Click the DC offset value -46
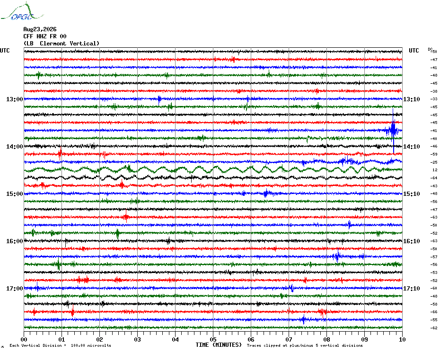The image size is (440, 352). click(434, 146)
